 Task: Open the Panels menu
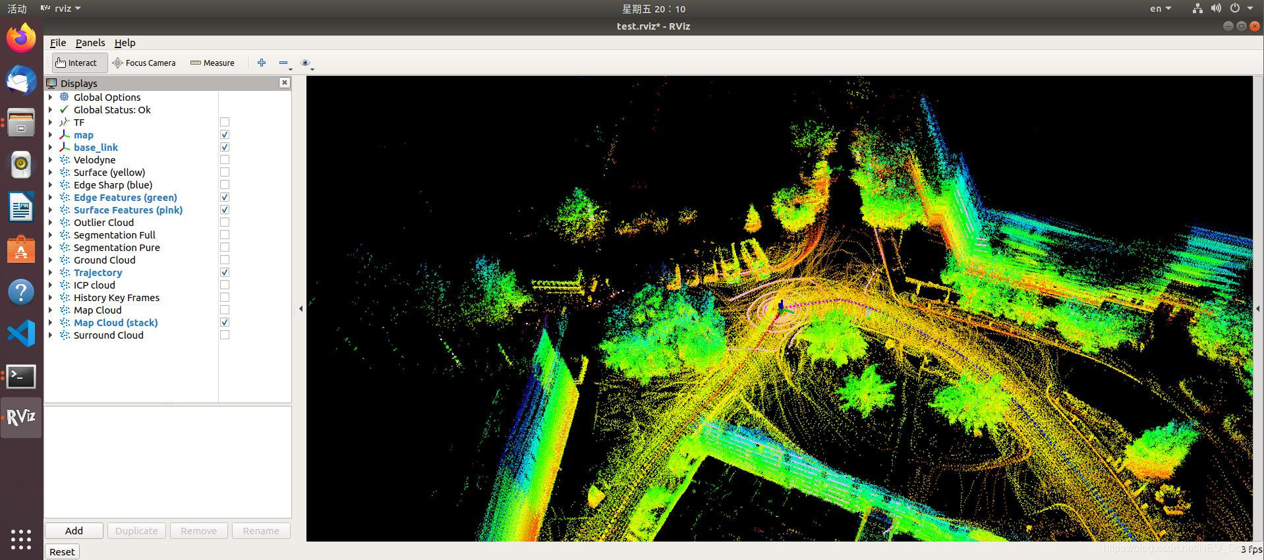coord(90,42)
